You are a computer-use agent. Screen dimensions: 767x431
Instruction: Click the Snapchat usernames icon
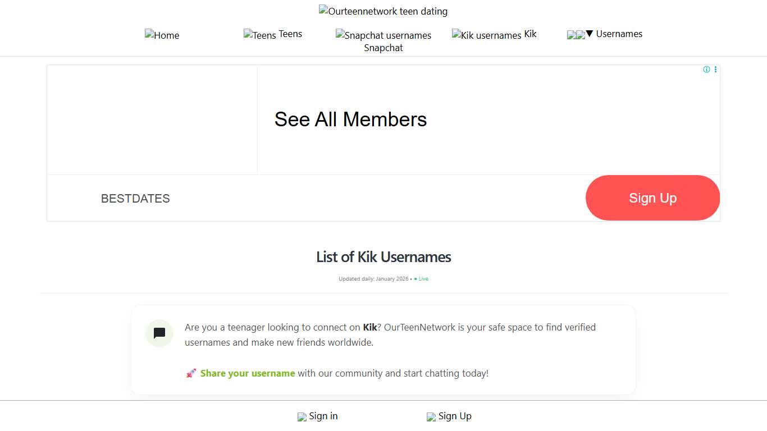coord(339,35)
